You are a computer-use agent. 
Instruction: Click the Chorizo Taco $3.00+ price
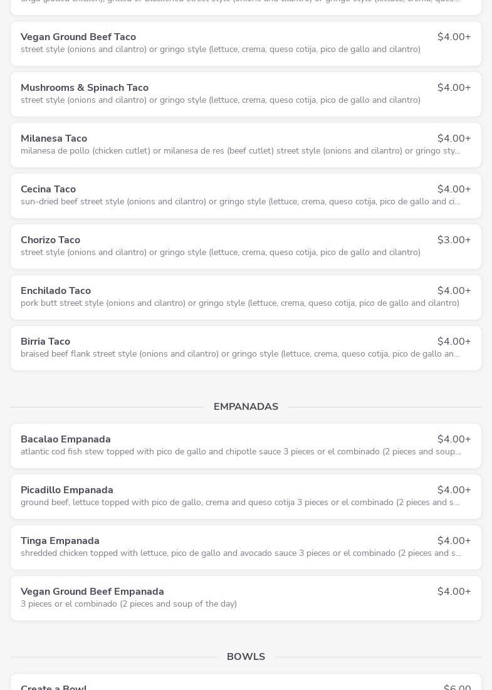click(x=454, y=240)
